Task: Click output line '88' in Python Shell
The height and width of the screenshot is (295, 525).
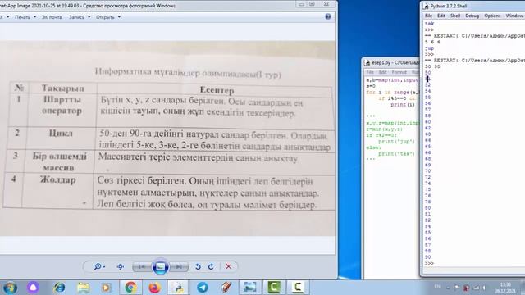Action: pos(428,251)
